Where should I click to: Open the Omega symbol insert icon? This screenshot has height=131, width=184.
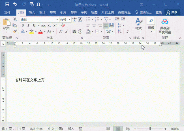[x=38, y=4]
